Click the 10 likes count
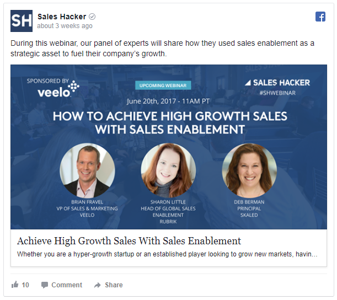Viewport: 337px width, 300px height. coord(25,285)
